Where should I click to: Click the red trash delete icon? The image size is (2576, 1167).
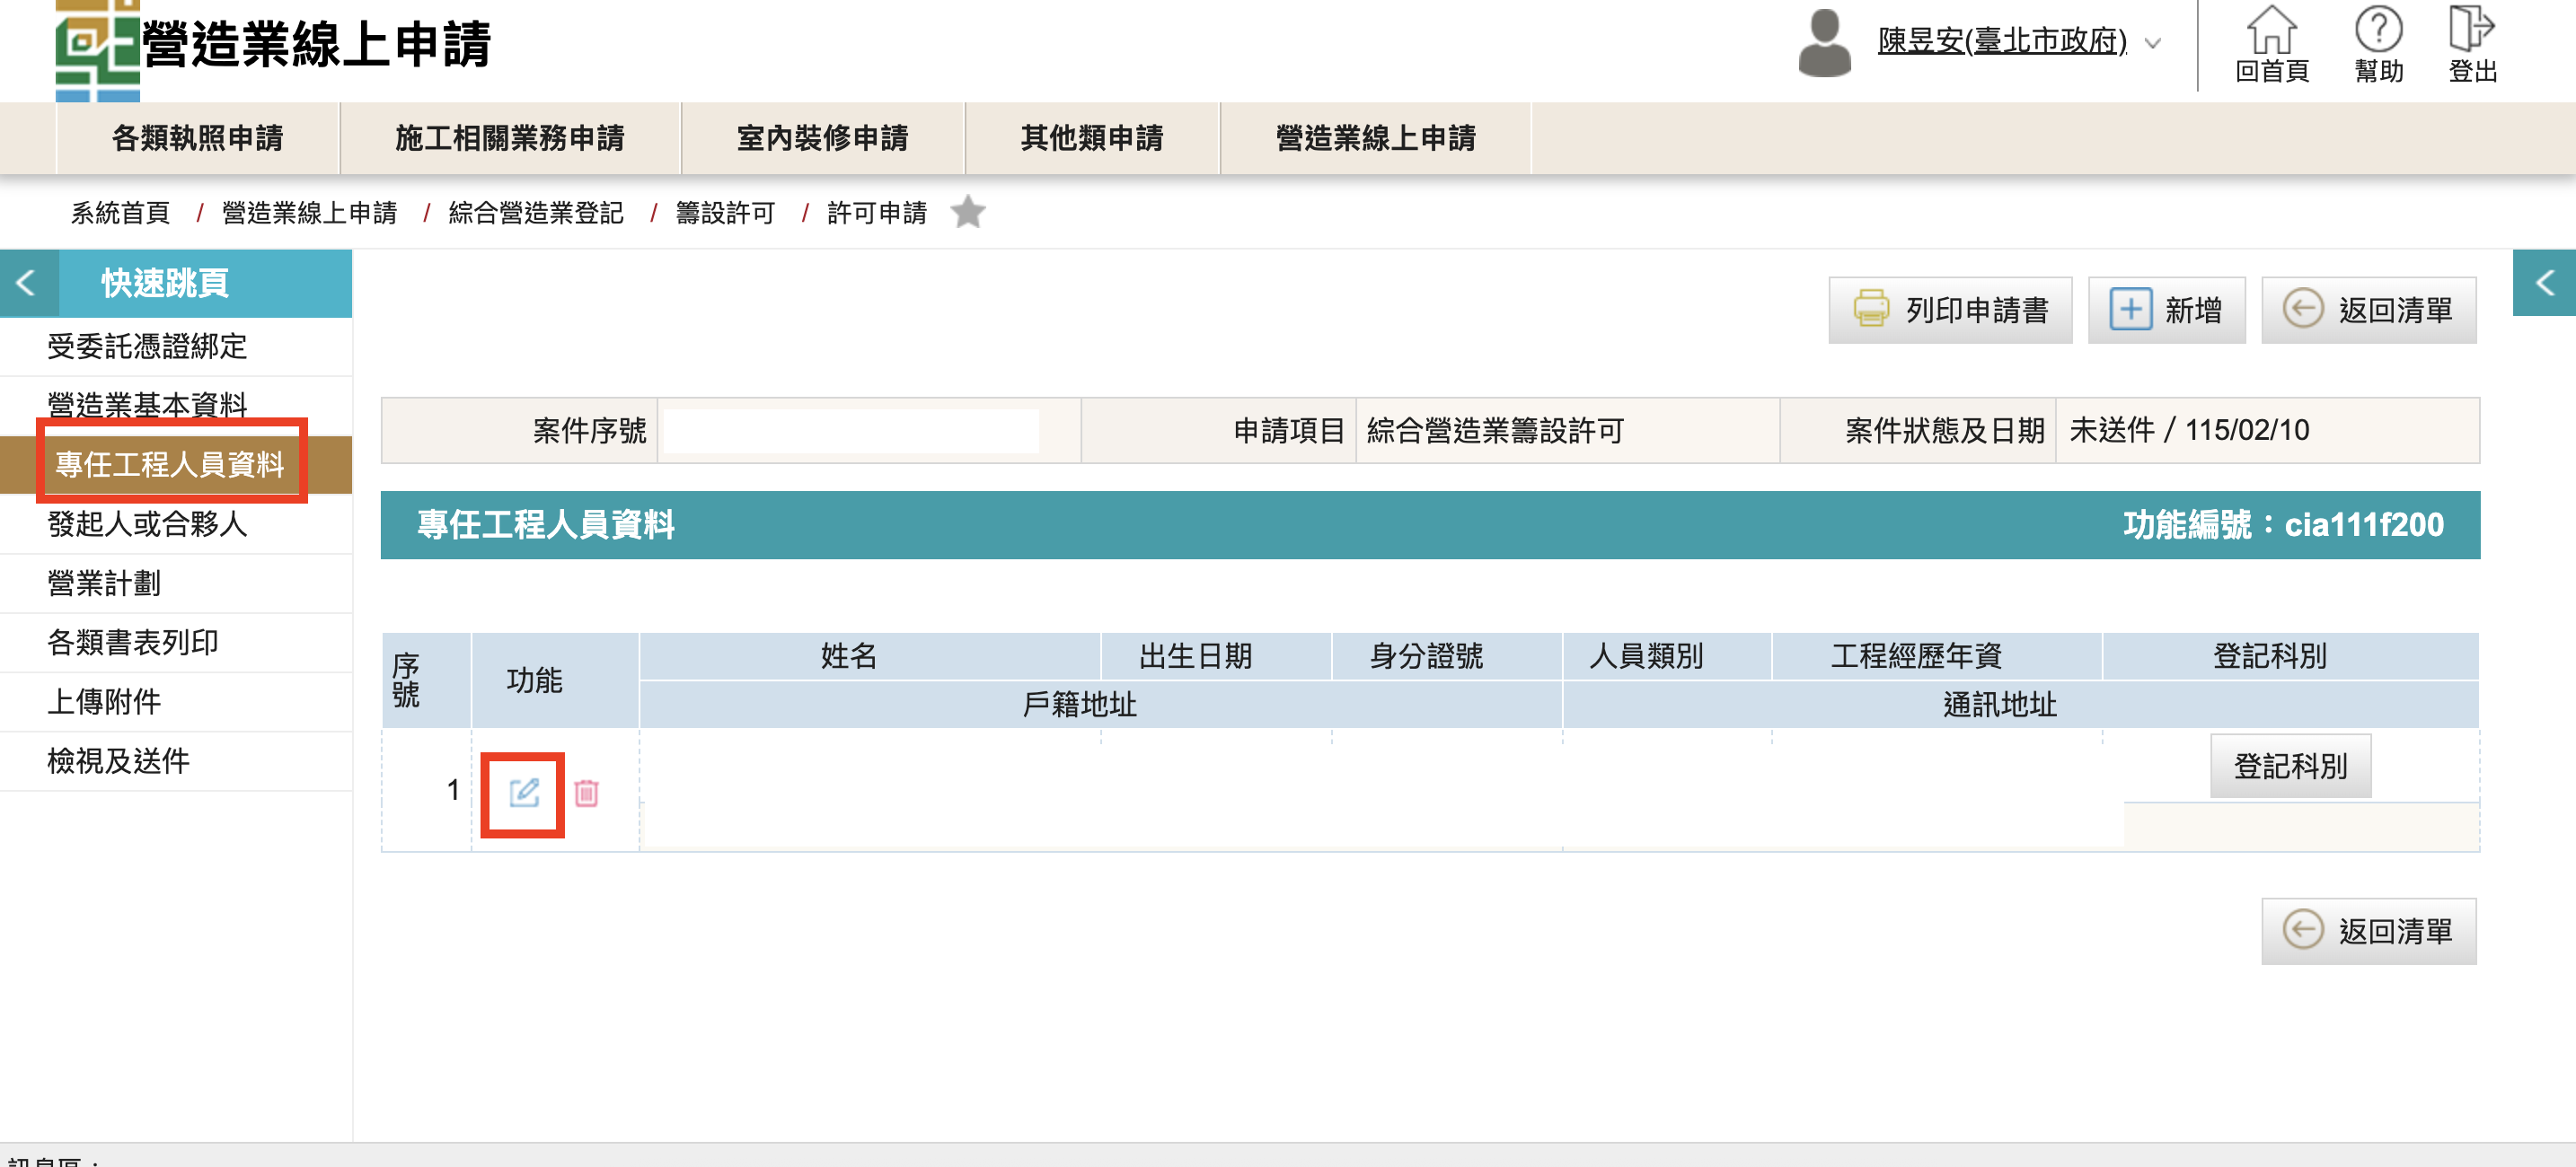(x=587, y=794)
